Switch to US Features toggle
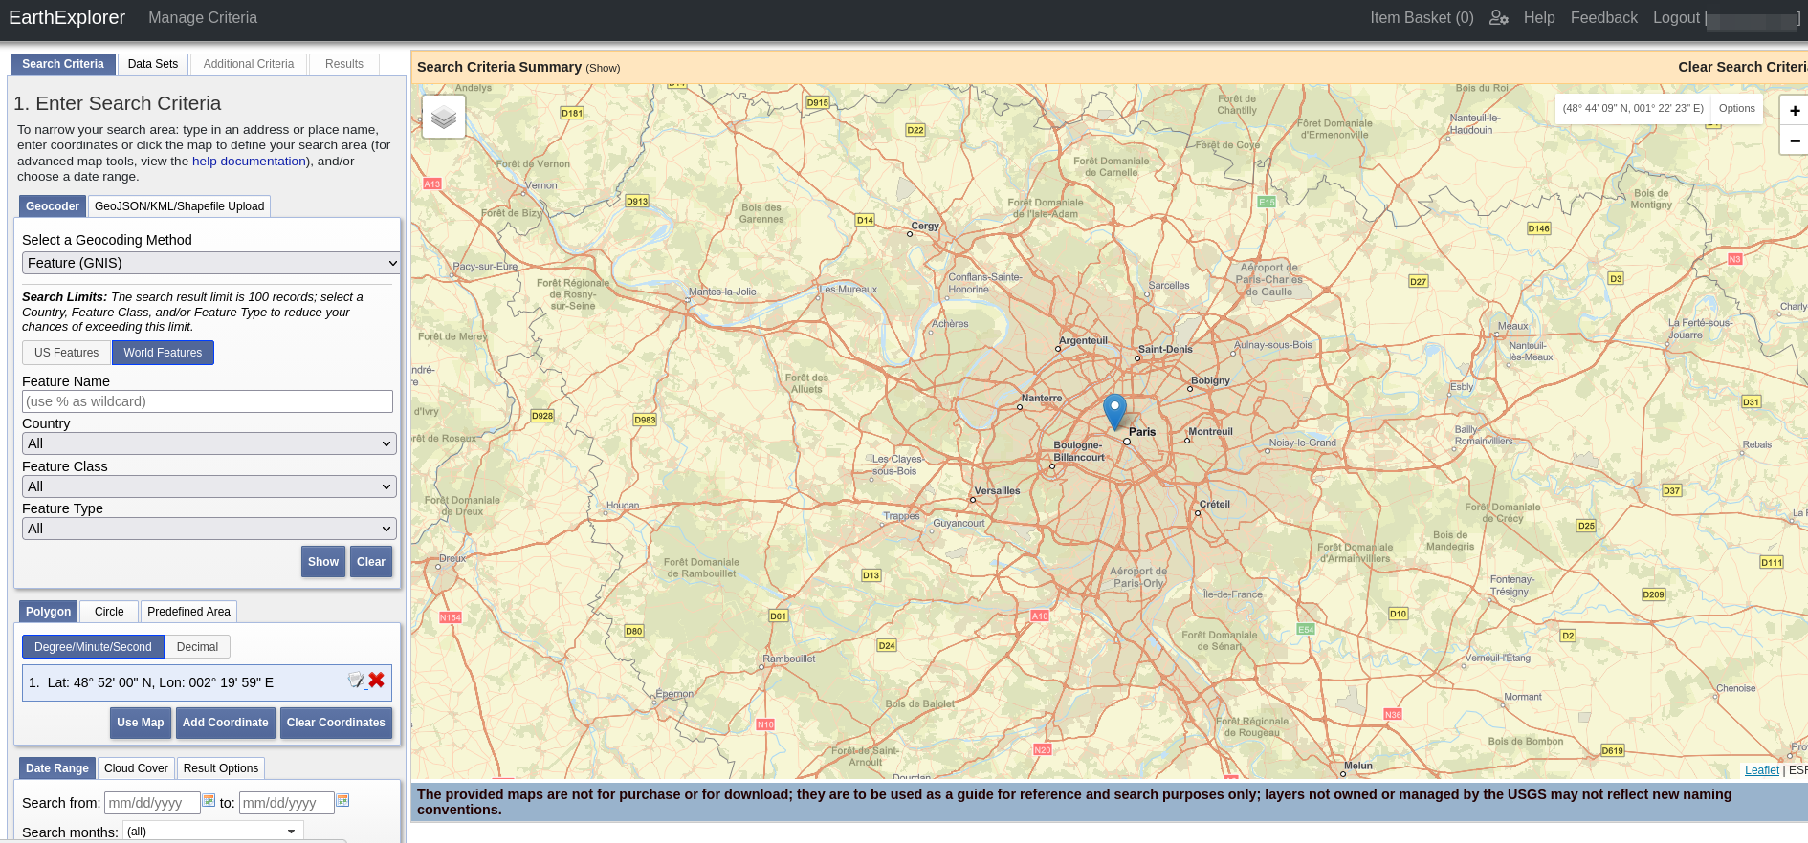Image resolution: width=1808 pixels, height=843 pixels. click(x=67, y=353)
